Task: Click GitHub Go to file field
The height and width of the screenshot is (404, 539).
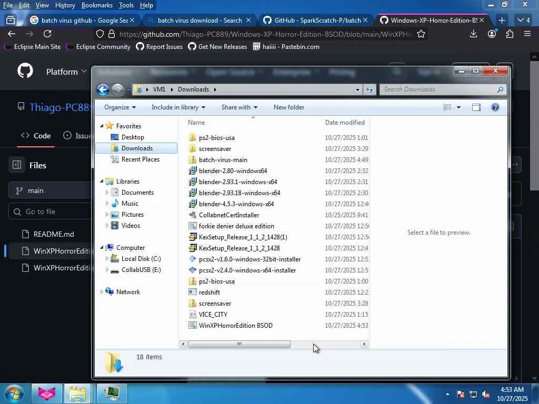Action: (x=50, y=211)
